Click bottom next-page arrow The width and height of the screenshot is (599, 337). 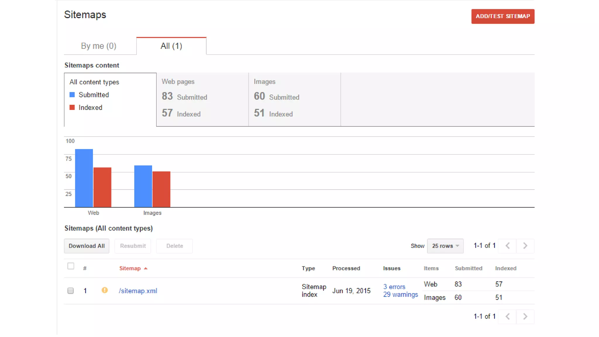[525, 317]
